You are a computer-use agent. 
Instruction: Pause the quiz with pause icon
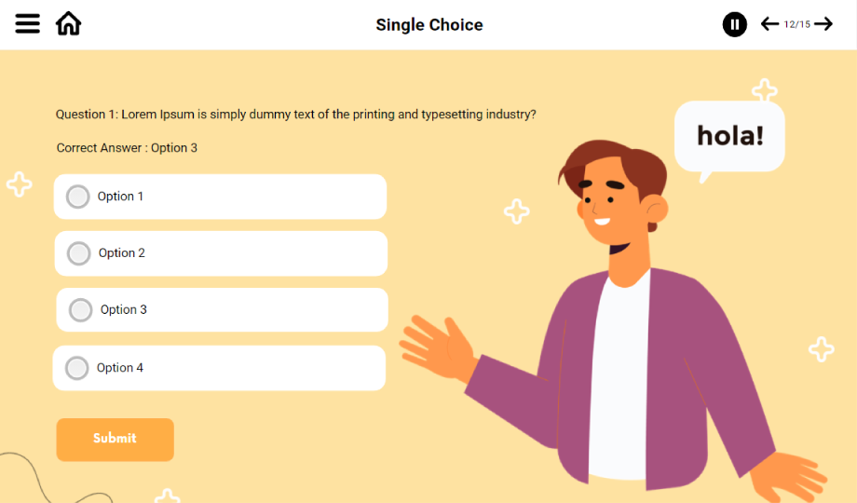735,24
